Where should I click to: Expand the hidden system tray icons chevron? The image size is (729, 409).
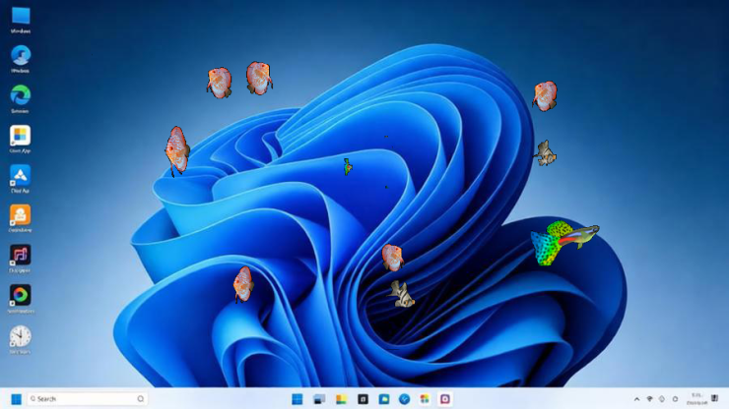[x=636, y=399]
